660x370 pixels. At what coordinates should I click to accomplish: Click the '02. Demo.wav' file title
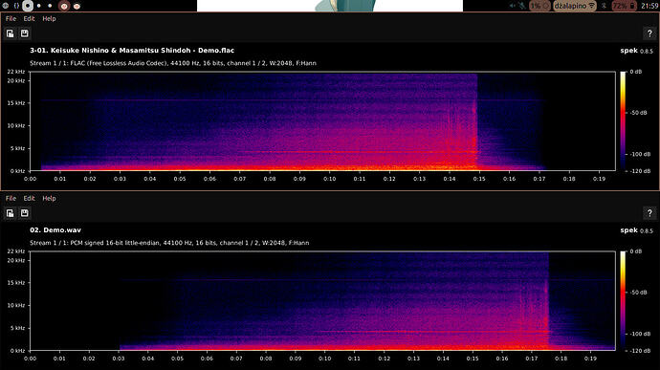pos(55,229)
